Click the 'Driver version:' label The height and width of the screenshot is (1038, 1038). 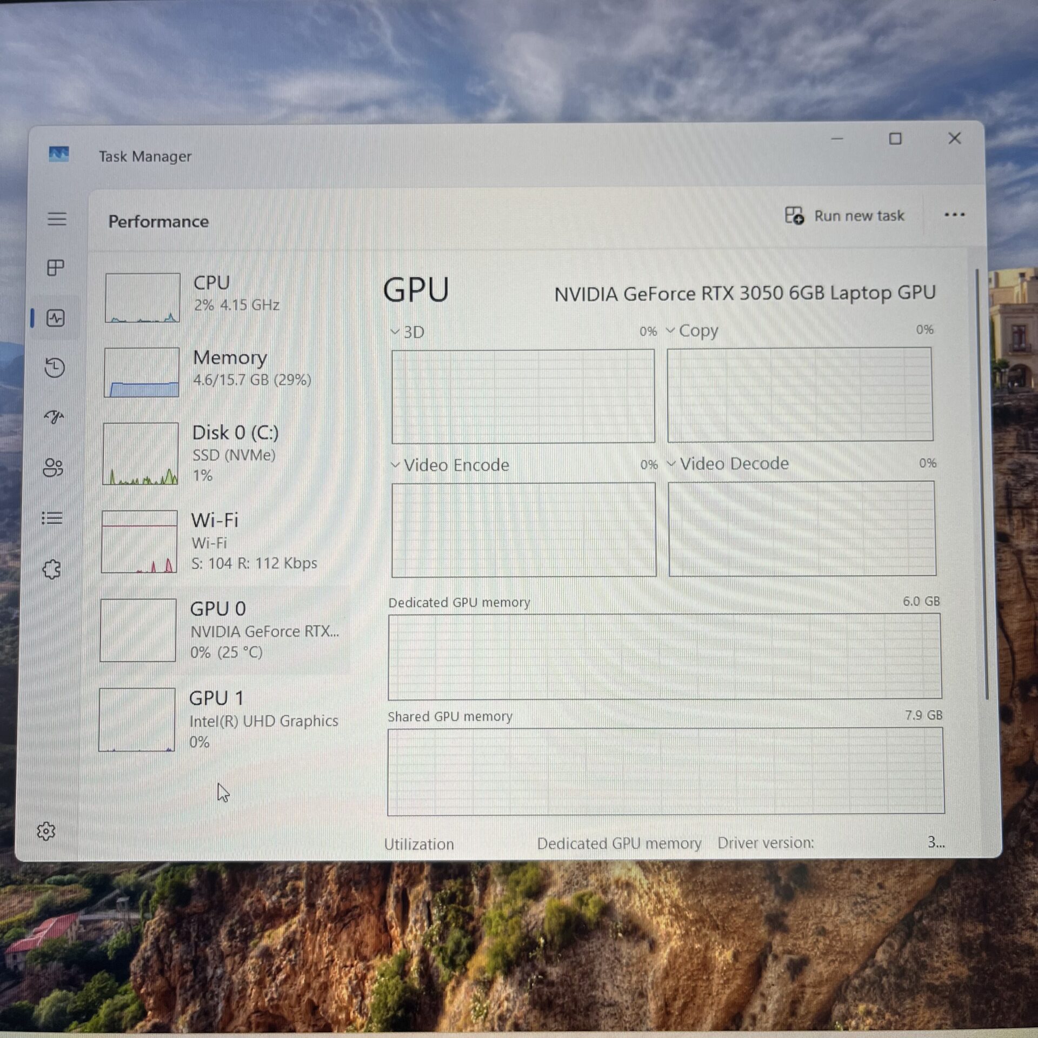[x=766, y=843]
